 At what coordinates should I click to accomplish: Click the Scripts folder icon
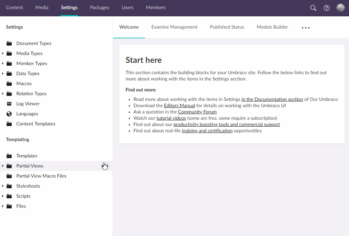pos(9,196)
